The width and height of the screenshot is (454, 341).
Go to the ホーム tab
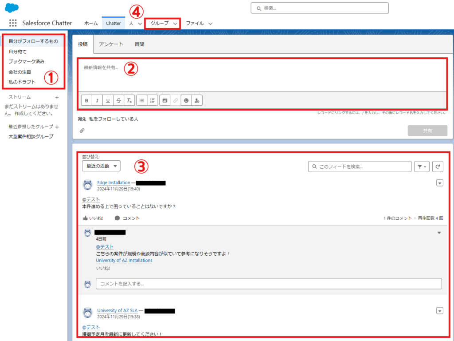point(91,23)
